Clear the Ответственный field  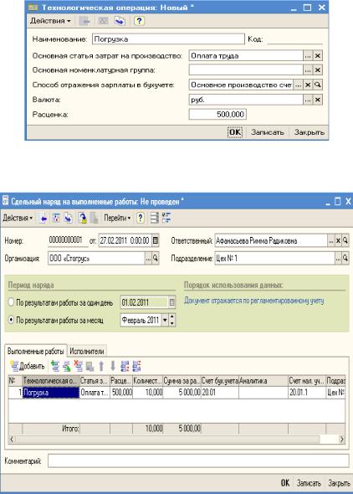338,240
